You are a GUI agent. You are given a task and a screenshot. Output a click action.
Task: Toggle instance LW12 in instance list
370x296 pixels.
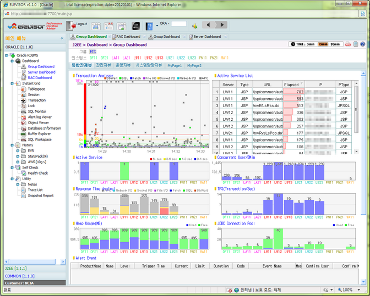148,58
